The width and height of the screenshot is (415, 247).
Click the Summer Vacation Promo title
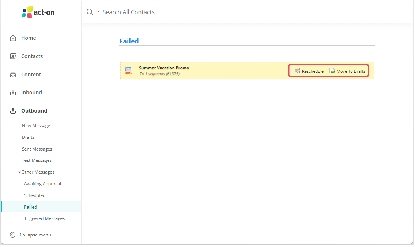164,68
